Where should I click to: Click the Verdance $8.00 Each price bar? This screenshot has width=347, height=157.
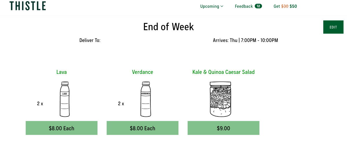tap(143, 128)
